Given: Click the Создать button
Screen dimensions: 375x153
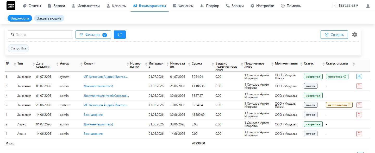Looking at the screenshot, I should tap(334, 35).
